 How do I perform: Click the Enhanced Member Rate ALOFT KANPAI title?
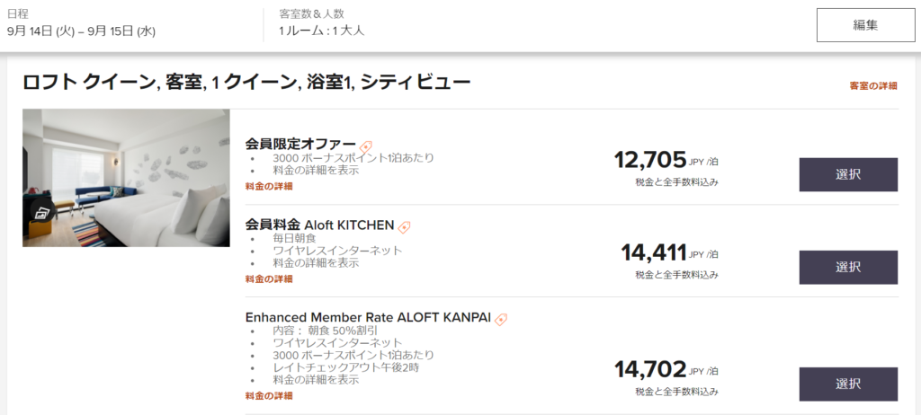(367, 317)
